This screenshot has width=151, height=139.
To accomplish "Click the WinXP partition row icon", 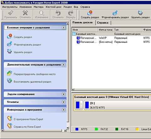I will [x=78, y=38].
